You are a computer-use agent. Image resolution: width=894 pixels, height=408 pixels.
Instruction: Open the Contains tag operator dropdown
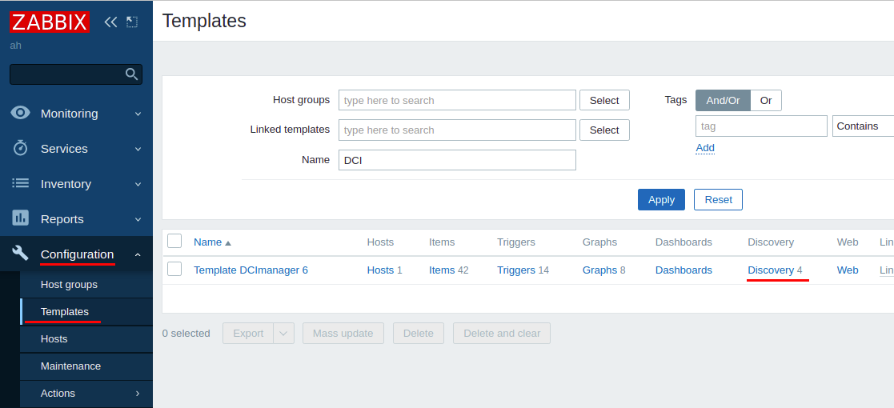click(x=863, y=126)
